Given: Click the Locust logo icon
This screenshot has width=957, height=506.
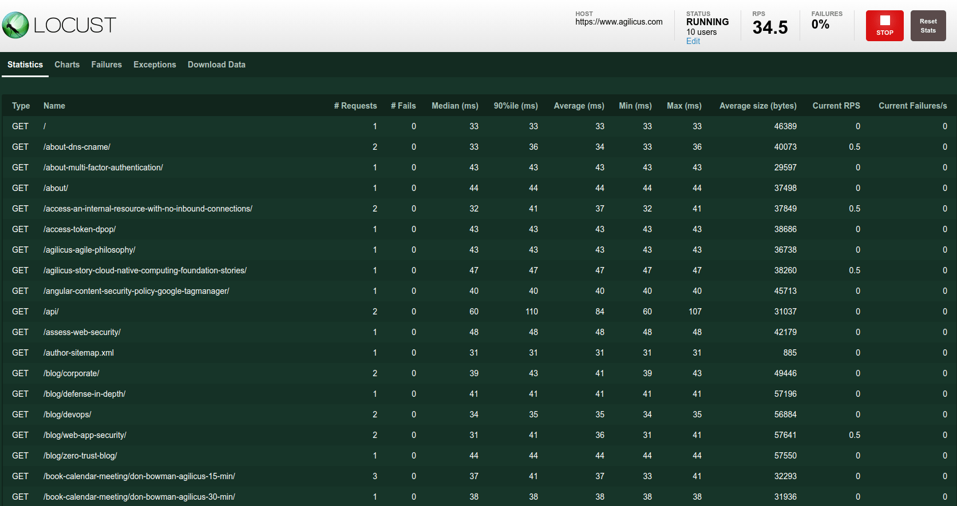Looking at the screenshot, I should tap(15, 25).
